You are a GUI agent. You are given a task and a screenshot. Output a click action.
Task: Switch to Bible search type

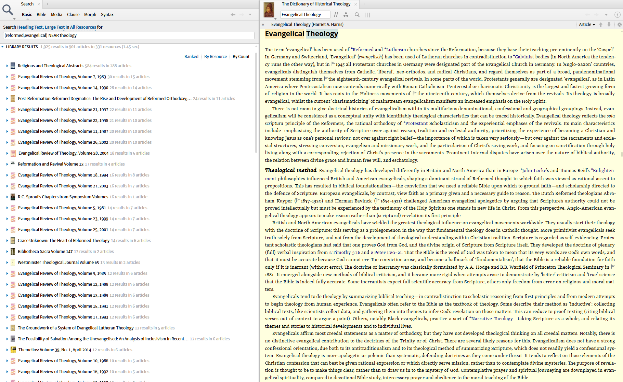(41, 15)
